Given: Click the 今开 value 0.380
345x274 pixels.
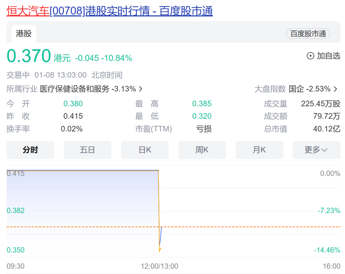Looking at the screenshot, I should point(73,103).
